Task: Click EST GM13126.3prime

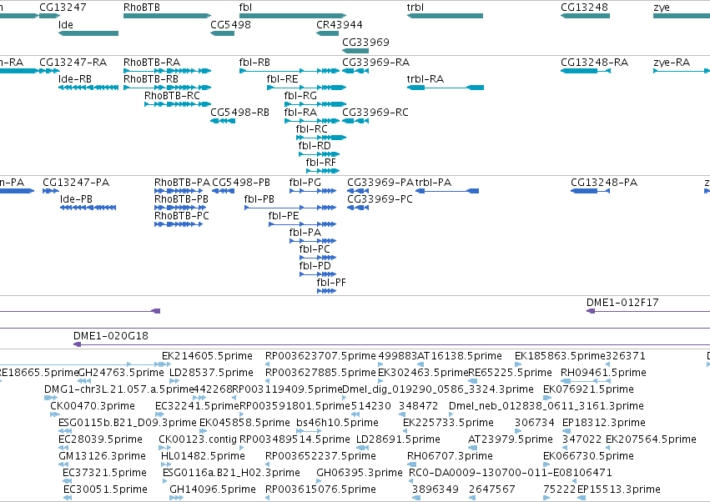Action: (102, 456)
